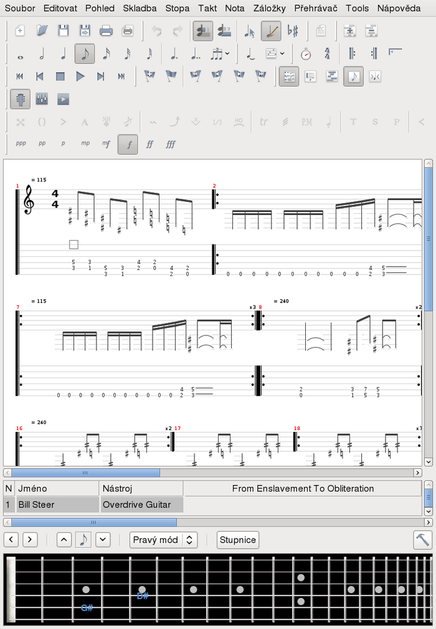Save the current song
Image resolution: width=436 pixels, height=629 pixels.
point(64,31)
